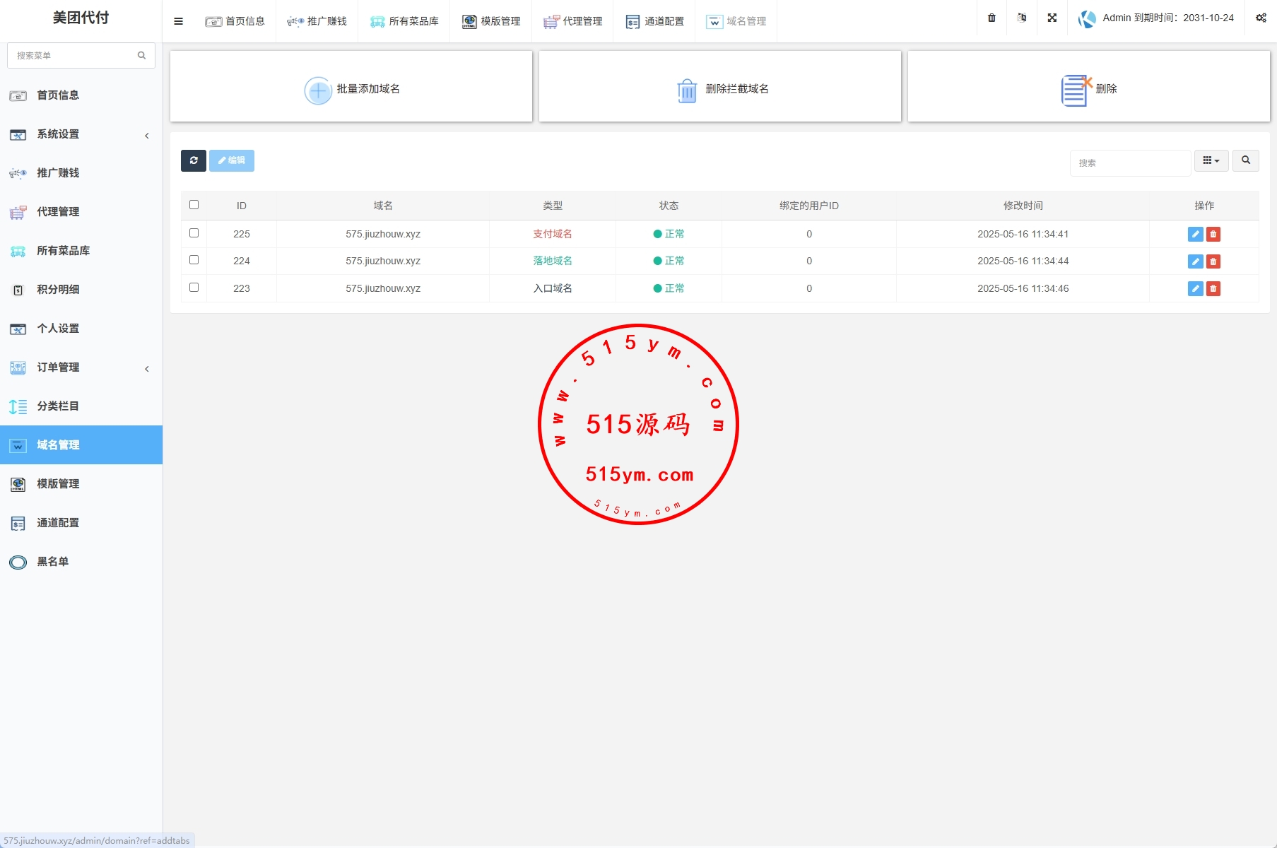
Task: Select the checkbox for row ID 223
Action: click(x=194, y=287)
